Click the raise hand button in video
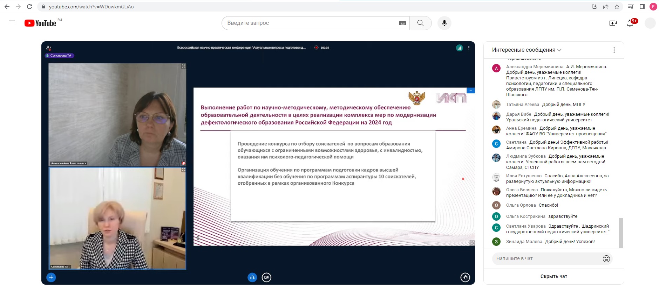Image resolution: width=659 pixels, height=285 pixels. pyautogui.click(x=465, y=278)
